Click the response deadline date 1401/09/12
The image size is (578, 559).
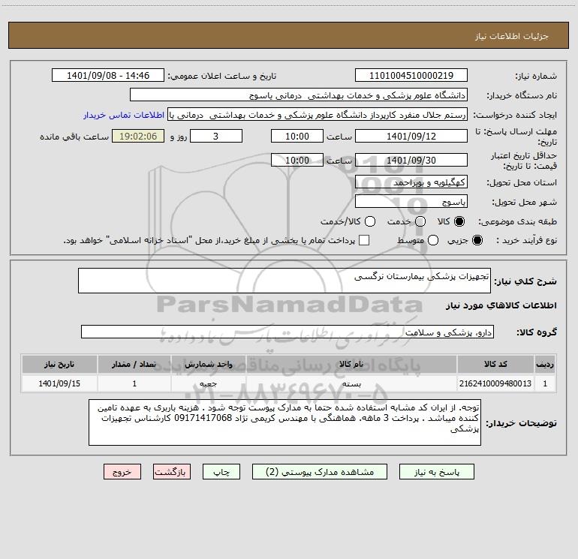[x=411, y=136]
